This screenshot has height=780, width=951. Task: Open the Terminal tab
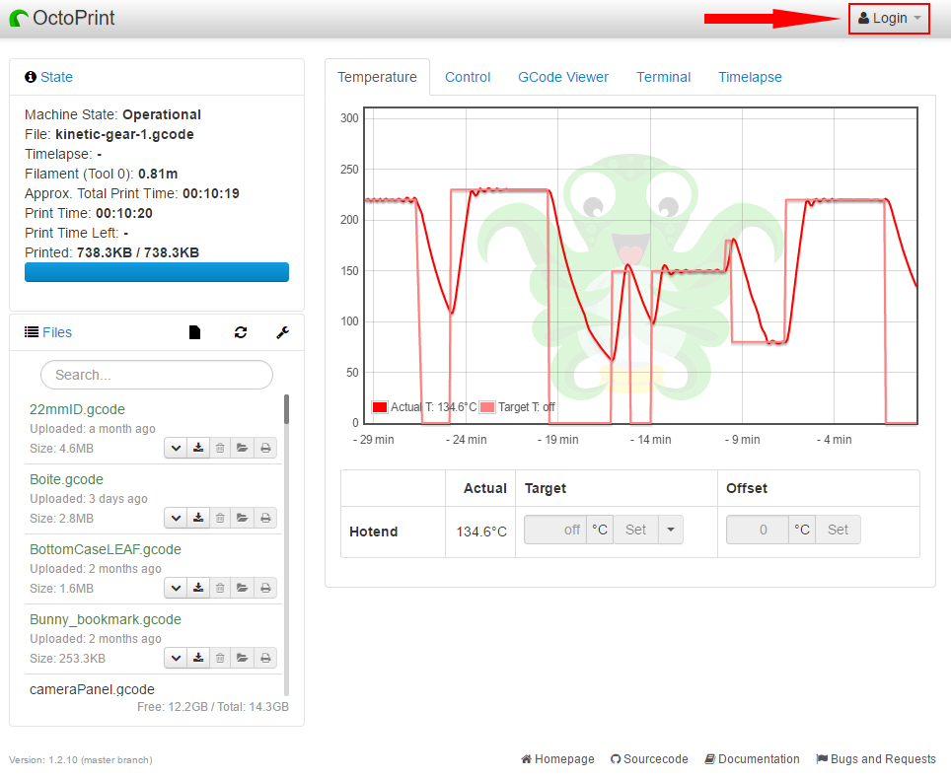pyautogui.click(x=663, y=77)
